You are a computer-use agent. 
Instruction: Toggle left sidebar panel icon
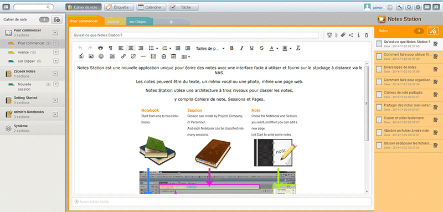coord(6,7)
